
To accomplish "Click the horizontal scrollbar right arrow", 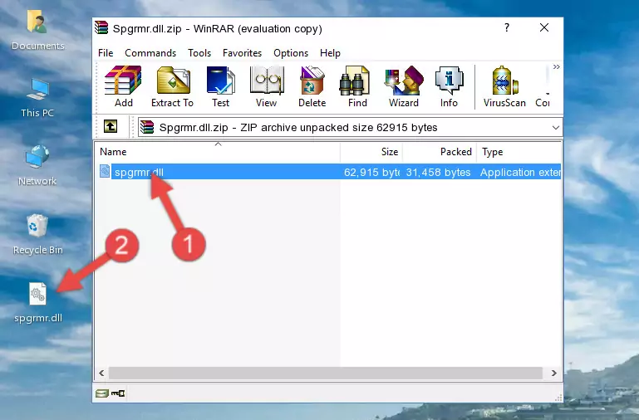I will (x=553, y=373).
